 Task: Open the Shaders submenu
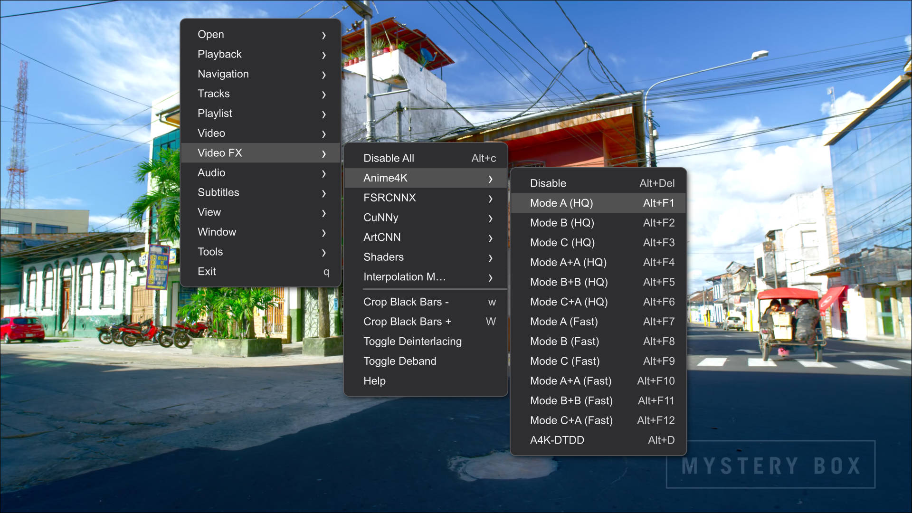[x=426, y=257]
